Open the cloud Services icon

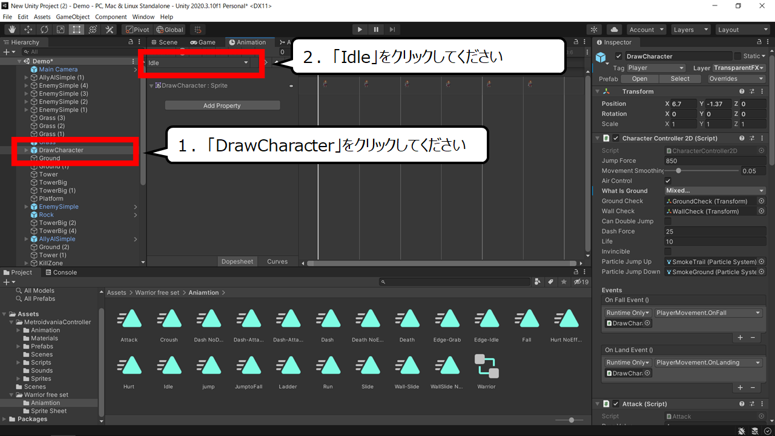click(614, 29)
